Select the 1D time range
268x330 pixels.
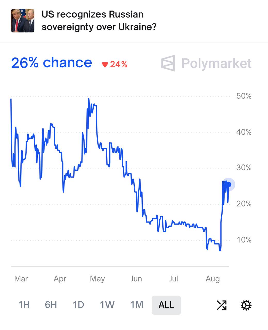tap(78, 305)
